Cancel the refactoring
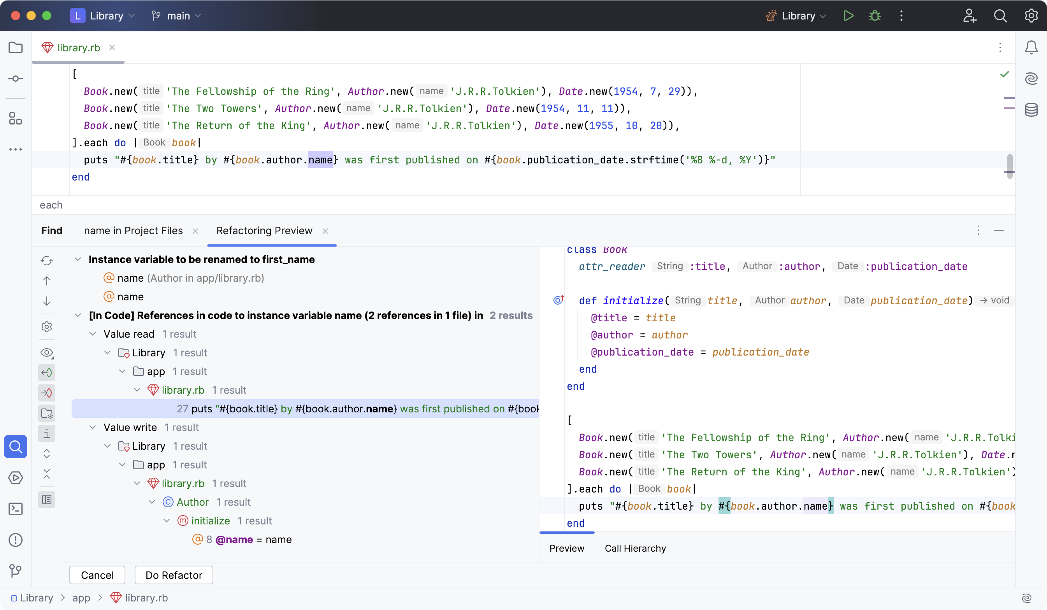 pos(97,575)
